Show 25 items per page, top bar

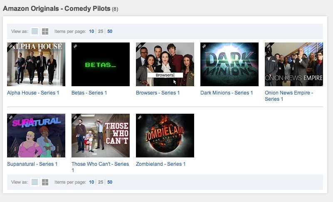tap(101, 31)
